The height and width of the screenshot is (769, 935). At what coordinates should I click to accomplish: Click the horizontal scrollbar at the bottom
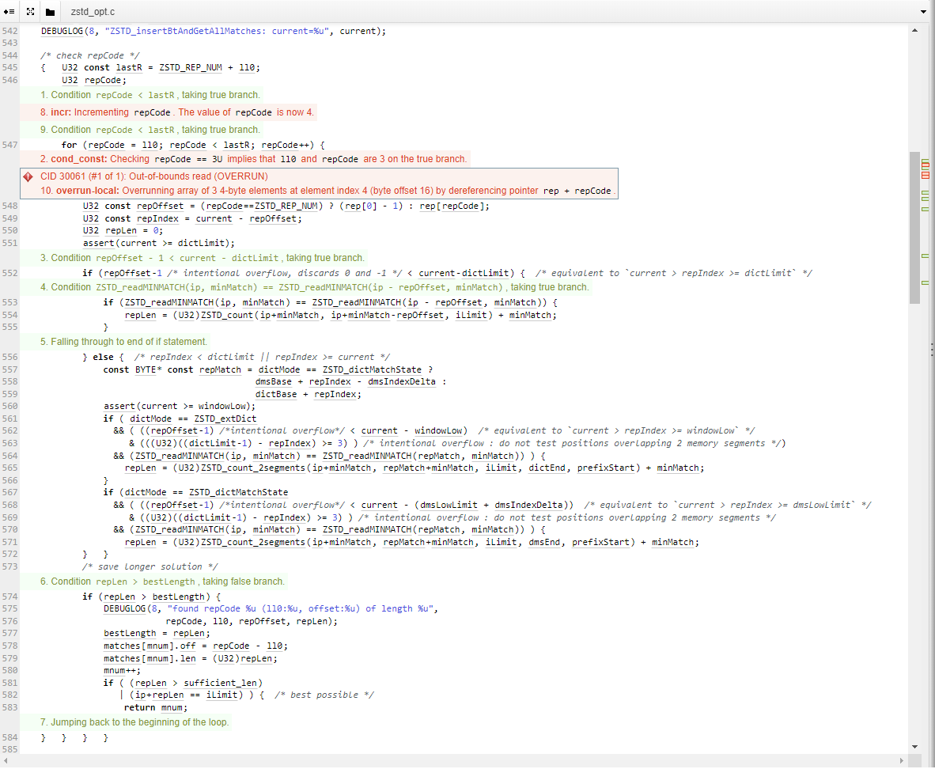coord(467,762)
